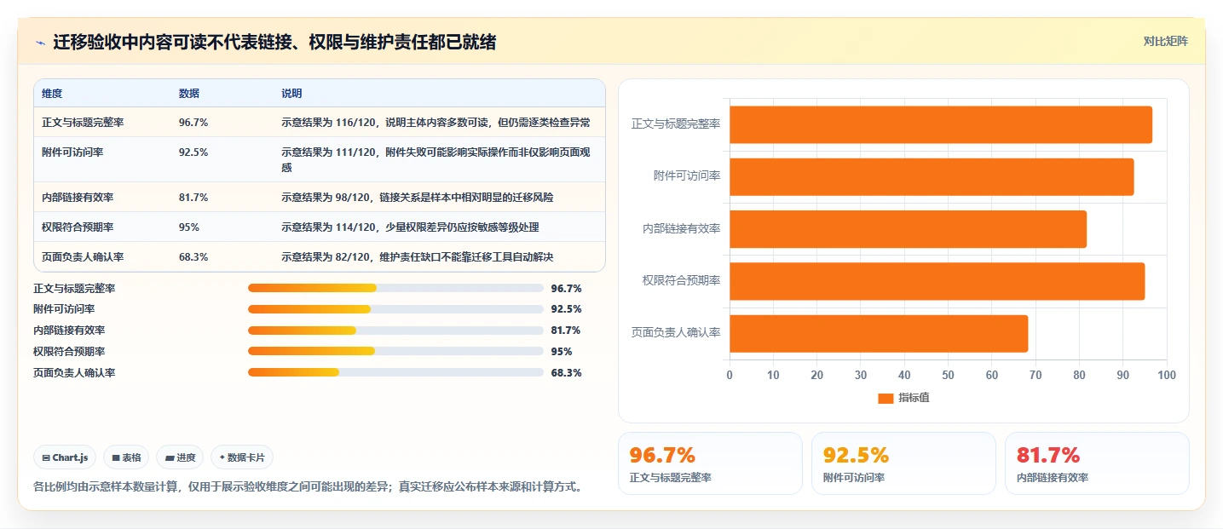The height and width of the screenshot is (529, 1223).
Task: Click the description mentioning 111/120
Action: click(436, 160)
